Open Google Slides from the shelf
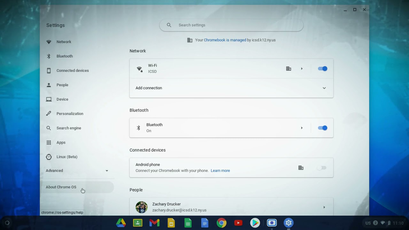Image resolution: width=409 pixels, height=230 pixels. pos(171,223)
